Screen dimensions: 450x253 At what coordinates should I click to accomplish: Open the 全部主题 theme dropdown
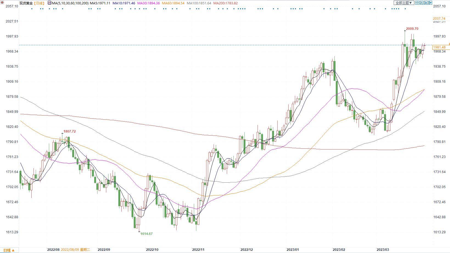404,3
